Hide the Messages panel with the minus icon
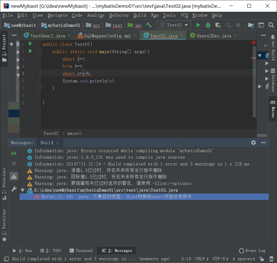This screenshot has width=277, height=263. (x=263, y=143)
